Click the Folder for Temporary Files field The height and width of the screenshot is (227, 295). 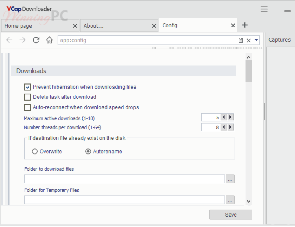pos(124,200)
